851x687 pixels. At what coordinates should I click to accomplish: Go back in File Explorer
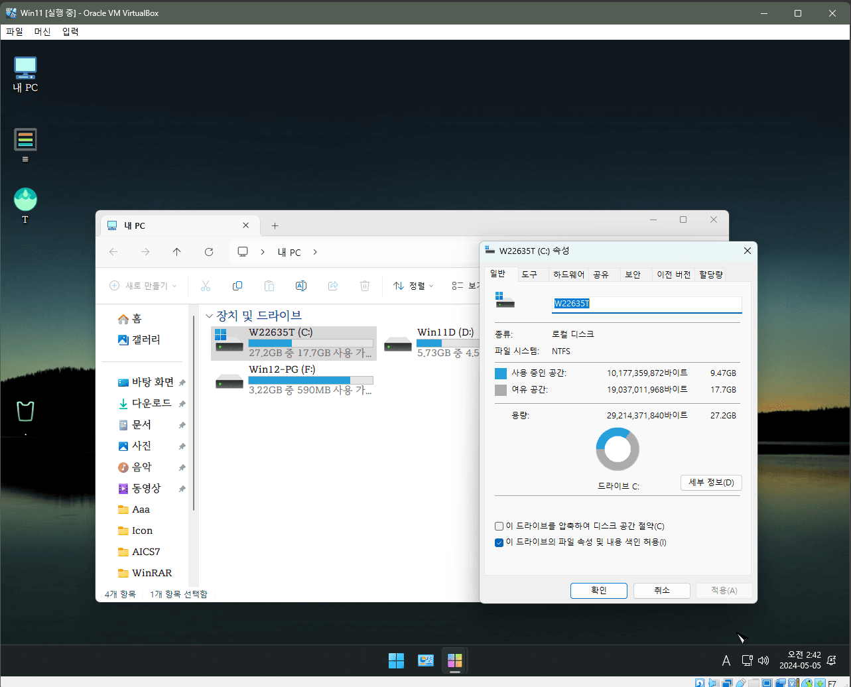tap(113, 252)
